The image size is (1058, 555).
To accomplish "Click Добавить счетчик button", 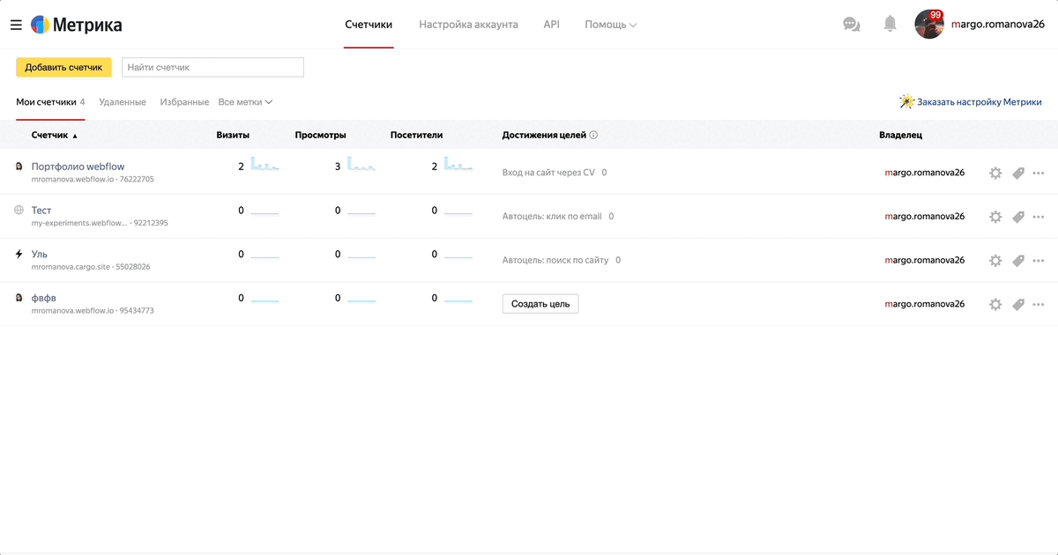I will click(x=63, y=67).
